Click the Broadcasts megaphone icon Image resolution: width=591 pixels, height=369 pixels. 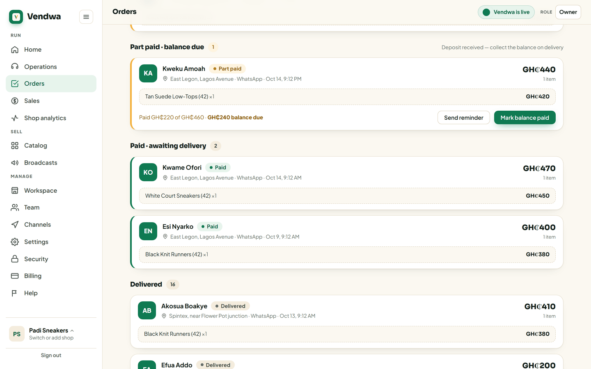point(15,163)
